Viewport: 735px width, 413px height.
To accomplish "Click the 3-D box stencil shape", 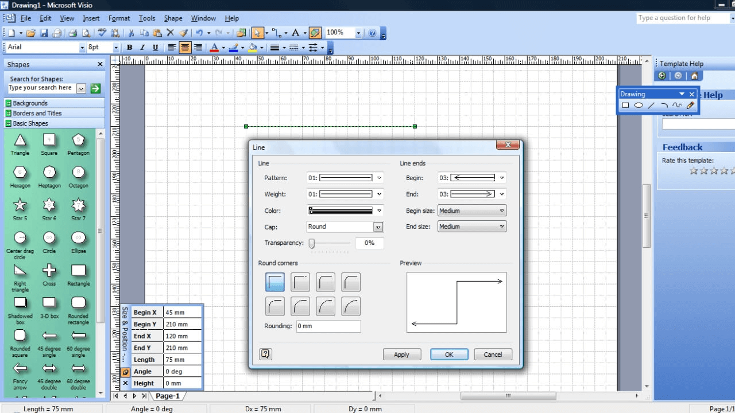I will [x=49, y=306].
